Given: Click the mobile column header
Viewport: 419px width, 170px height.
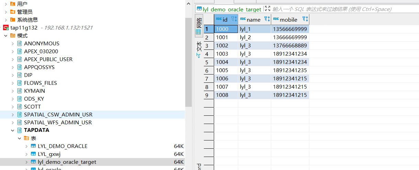Looking at the screenshot, I should tap(288, 20).
